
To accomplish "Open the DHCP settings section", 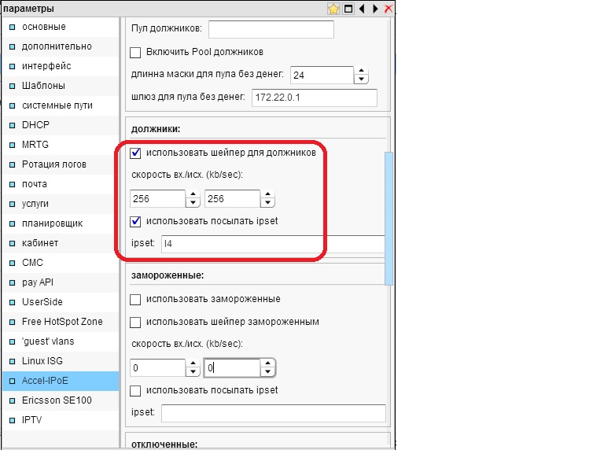I will (35, 125).
